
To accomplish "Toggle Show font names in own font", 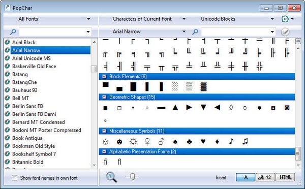I will [15, 178].
